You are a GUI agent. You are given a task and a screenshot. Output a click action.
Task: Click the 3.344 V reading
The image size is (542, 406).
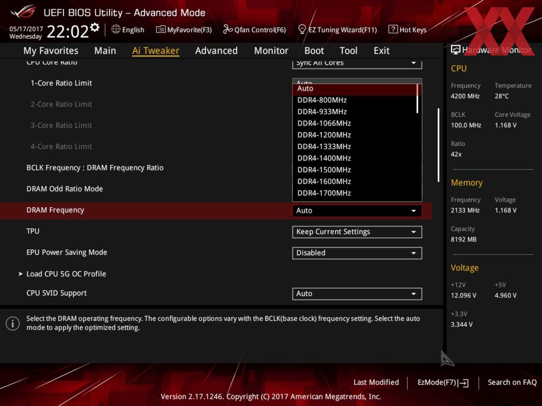(x=461, y=324)
